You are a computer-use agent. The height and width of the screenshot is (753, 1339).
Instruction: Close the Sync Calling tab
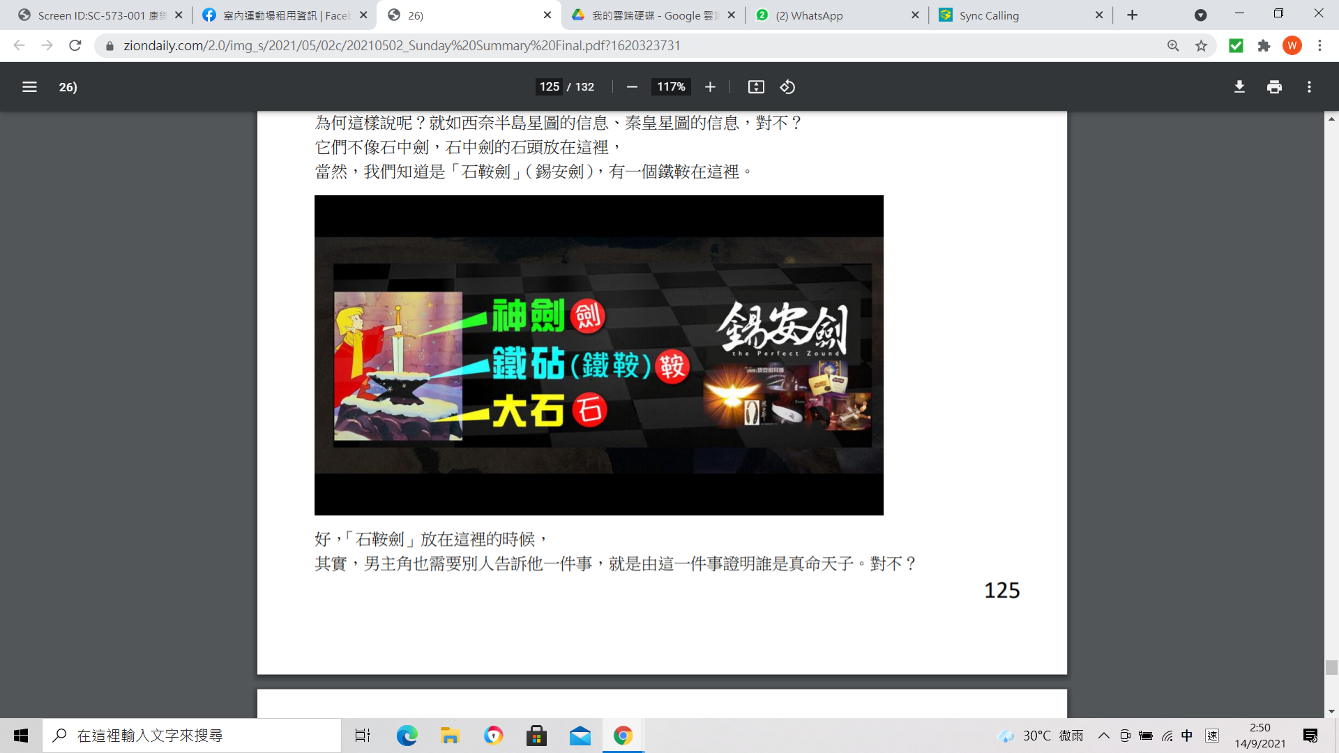(1099, 15)
